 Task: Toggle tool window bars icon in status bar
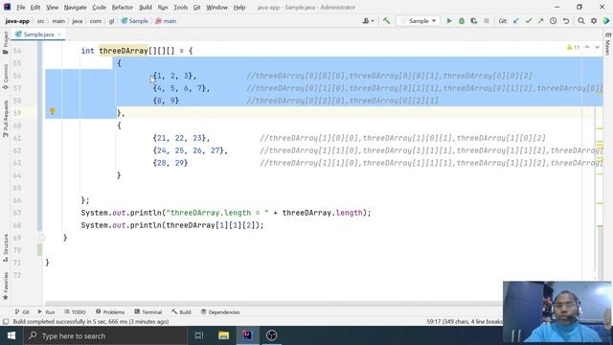tap(6, 322)
